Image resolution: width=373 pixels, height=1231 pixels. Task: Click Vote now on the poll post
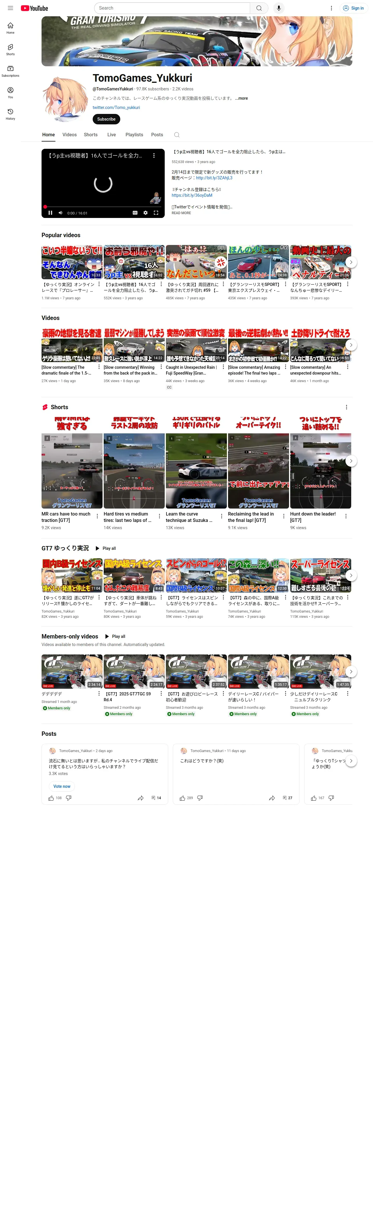tap(62, 786)
